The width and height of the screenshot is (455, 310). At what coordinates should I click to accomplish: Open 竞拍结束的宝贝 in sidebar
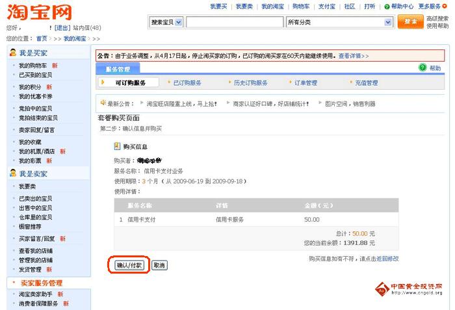tap(38, 118)
